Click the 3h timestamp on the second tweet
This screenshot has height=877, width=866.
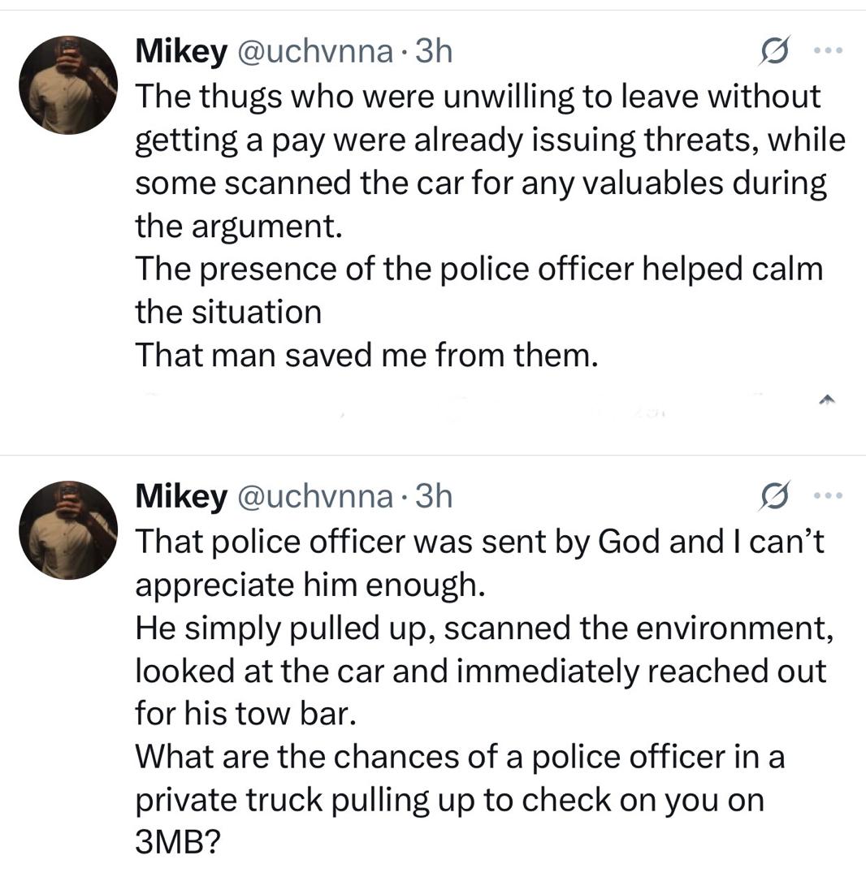pos(433,497)
